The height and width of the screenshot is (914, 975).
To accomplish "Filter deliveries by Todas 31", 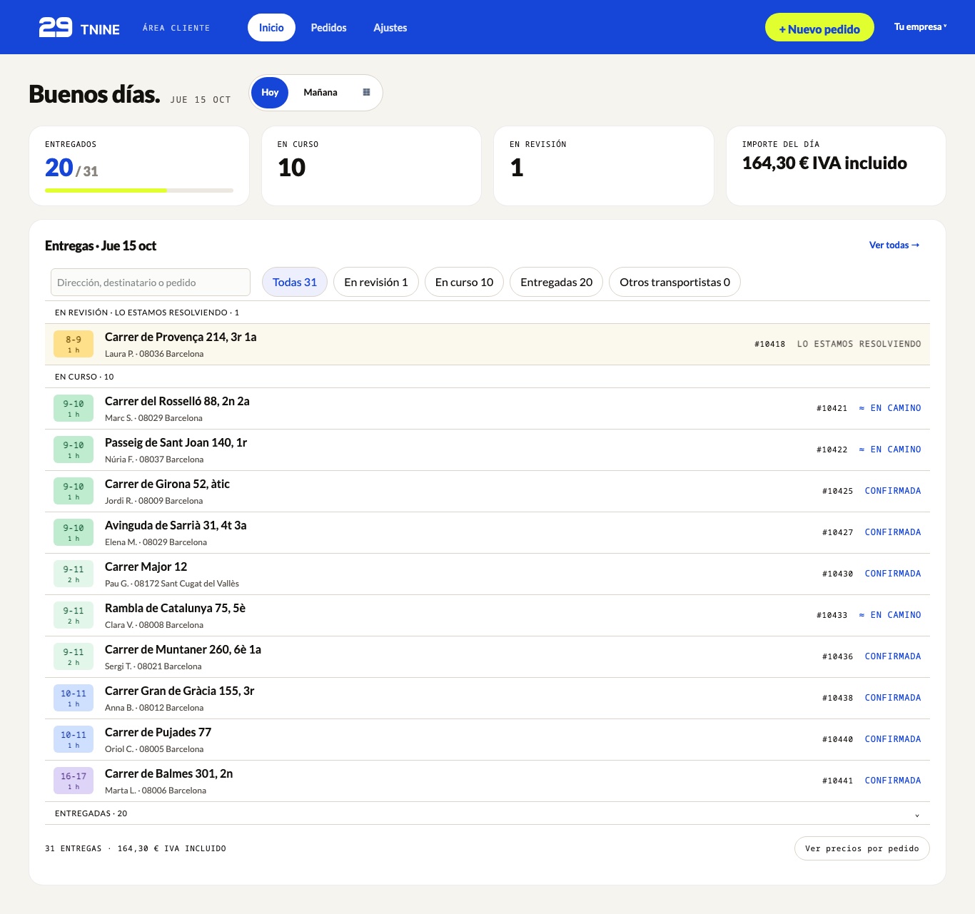I will 295,283.
